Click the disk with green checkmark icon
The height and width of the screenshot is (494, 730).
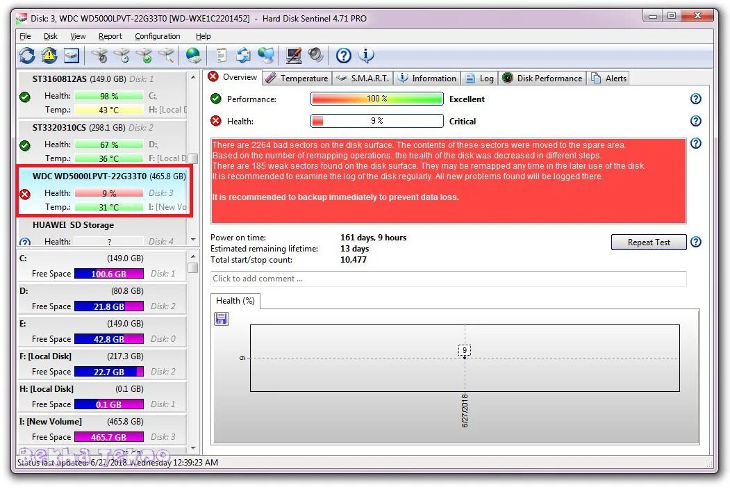tap(144, 56)
